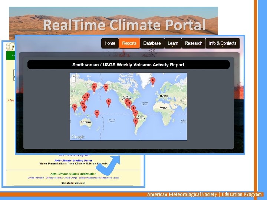This screenshot has height=200, width=267.
Task: Expand the Learn menu
Action: click(173, 43)
